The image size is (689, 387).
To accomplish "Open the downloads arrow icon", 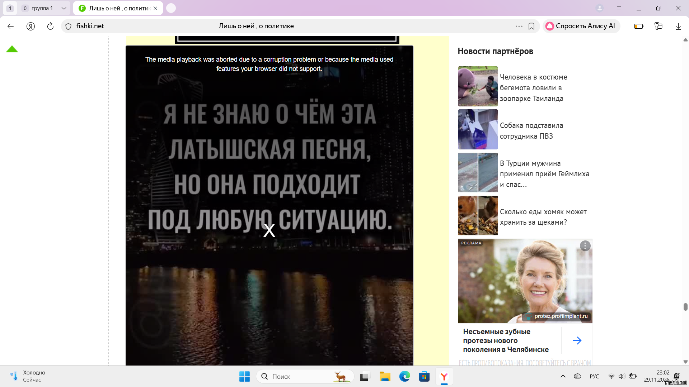I will pyautogui.click(x=678, y=26).
